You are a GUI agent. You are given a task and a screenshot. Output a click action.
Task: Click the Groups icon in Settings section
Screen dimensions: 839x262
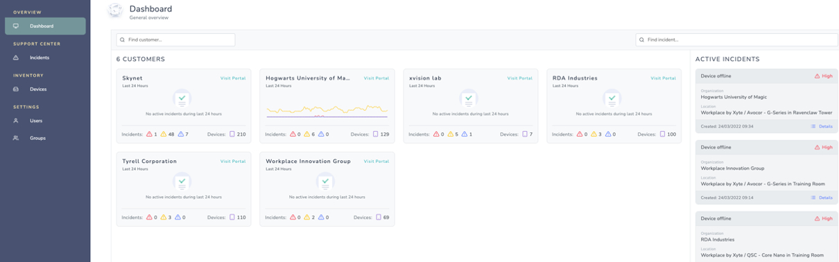click(x=16, y=138)
